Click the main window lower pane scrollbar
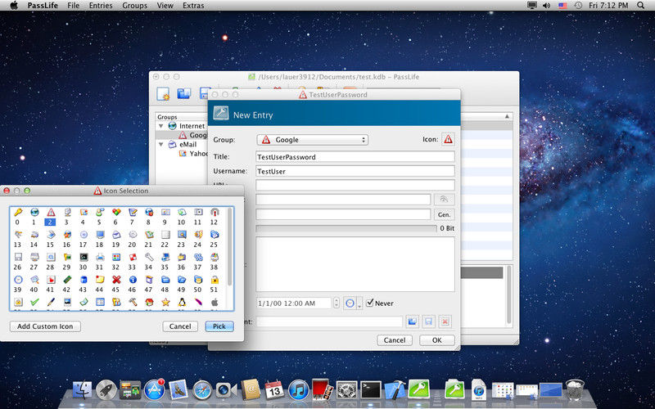Screen dimensions: 655x409 [508, 295]
